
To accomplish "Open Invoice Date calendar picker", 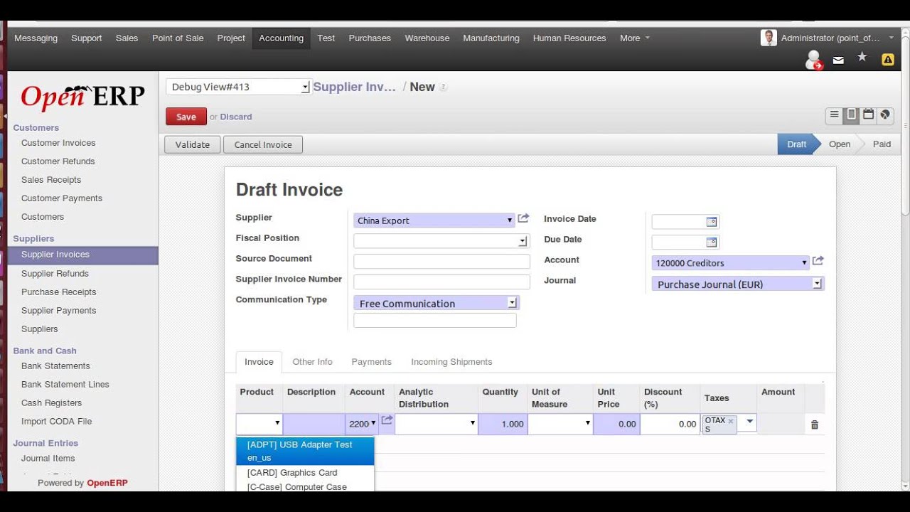I will point(711,222).
